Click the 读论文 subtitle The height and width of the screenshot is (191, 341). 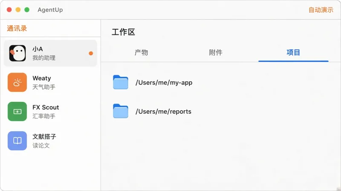coord(41,146)
